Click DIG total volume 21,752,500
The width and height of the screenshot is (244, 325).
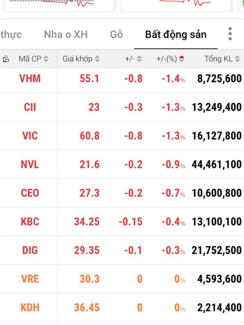216,250
